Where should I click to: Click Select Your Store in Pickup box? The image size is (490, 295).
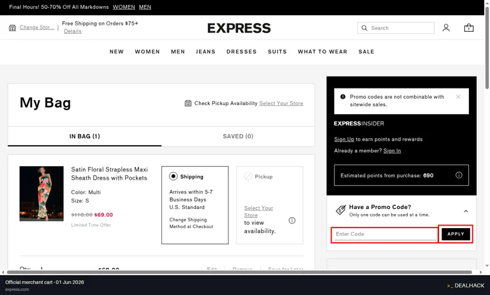258,212
